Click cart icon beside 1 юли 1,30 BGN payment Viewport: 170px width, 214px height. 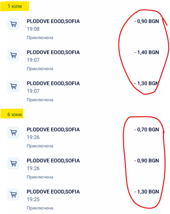13,86
